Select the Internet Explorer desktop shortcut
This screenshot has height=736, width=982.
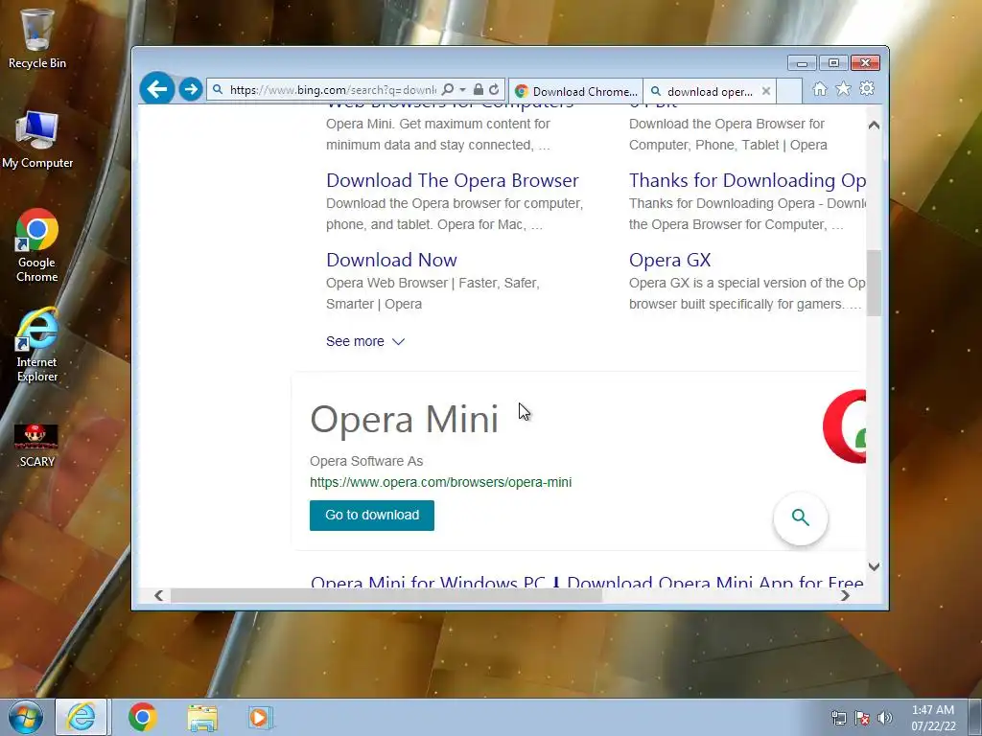click(x=37, y=345)
